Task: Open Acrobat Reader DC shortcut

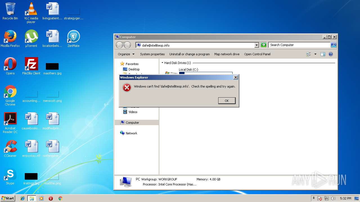Action: point(10,123)
